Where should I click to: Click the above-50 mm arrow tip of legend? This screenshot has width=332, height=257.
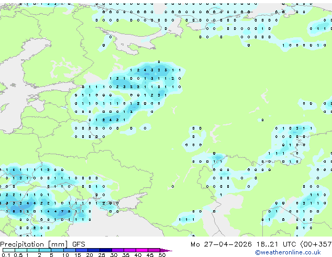coord(166,250)
